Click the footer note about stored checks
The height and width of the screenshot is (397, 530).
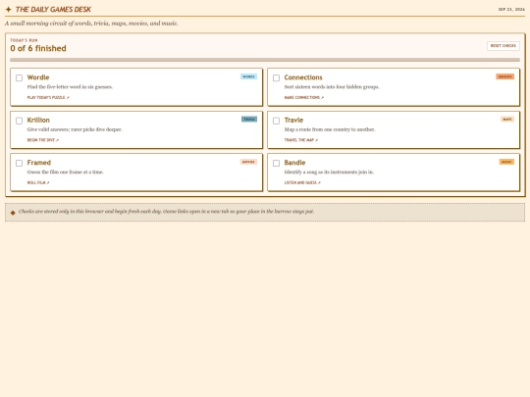(166, 212)
